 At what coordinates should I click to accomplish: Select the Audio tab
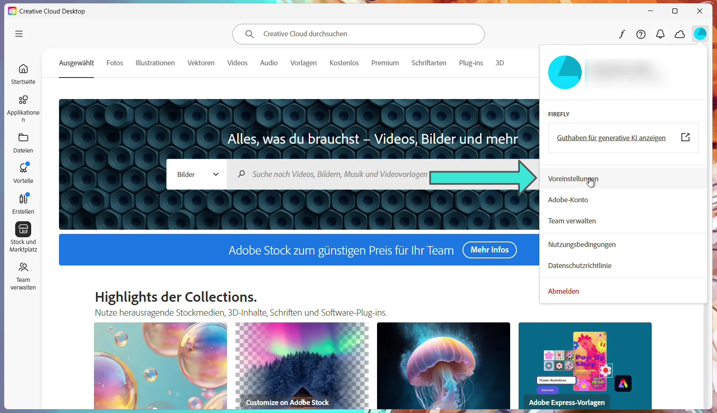[x=269, y=63]
